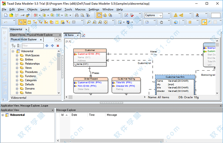Select the arrow pointer tool

21,22
